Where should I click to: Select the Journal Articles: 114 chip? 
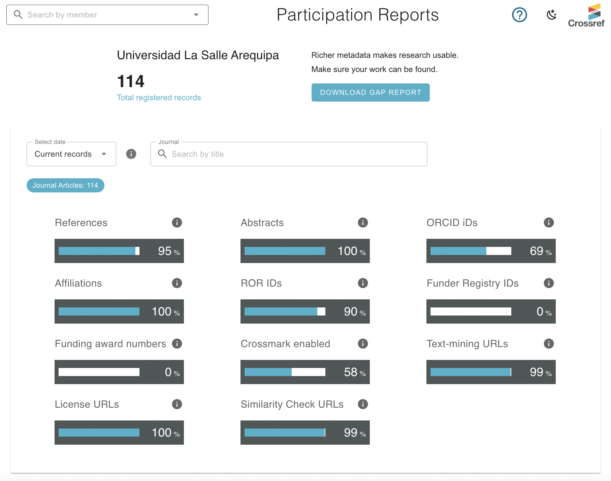(65, 185)
